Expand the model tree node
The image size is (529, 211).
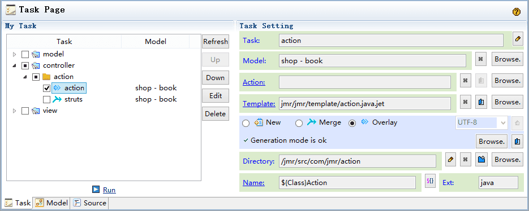click(x=14, y=54)
